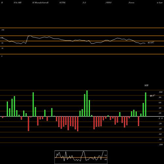Image resolution: width=164 pixels, height=164 pixels.
Task: Select the MR panel label
Action: click(x=146, y=85)
